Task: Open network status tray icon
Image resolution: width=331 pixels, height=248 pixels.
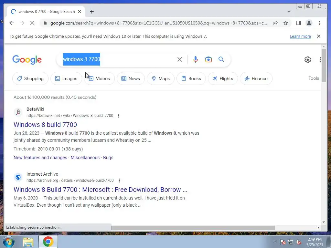Action: point(291,242)
